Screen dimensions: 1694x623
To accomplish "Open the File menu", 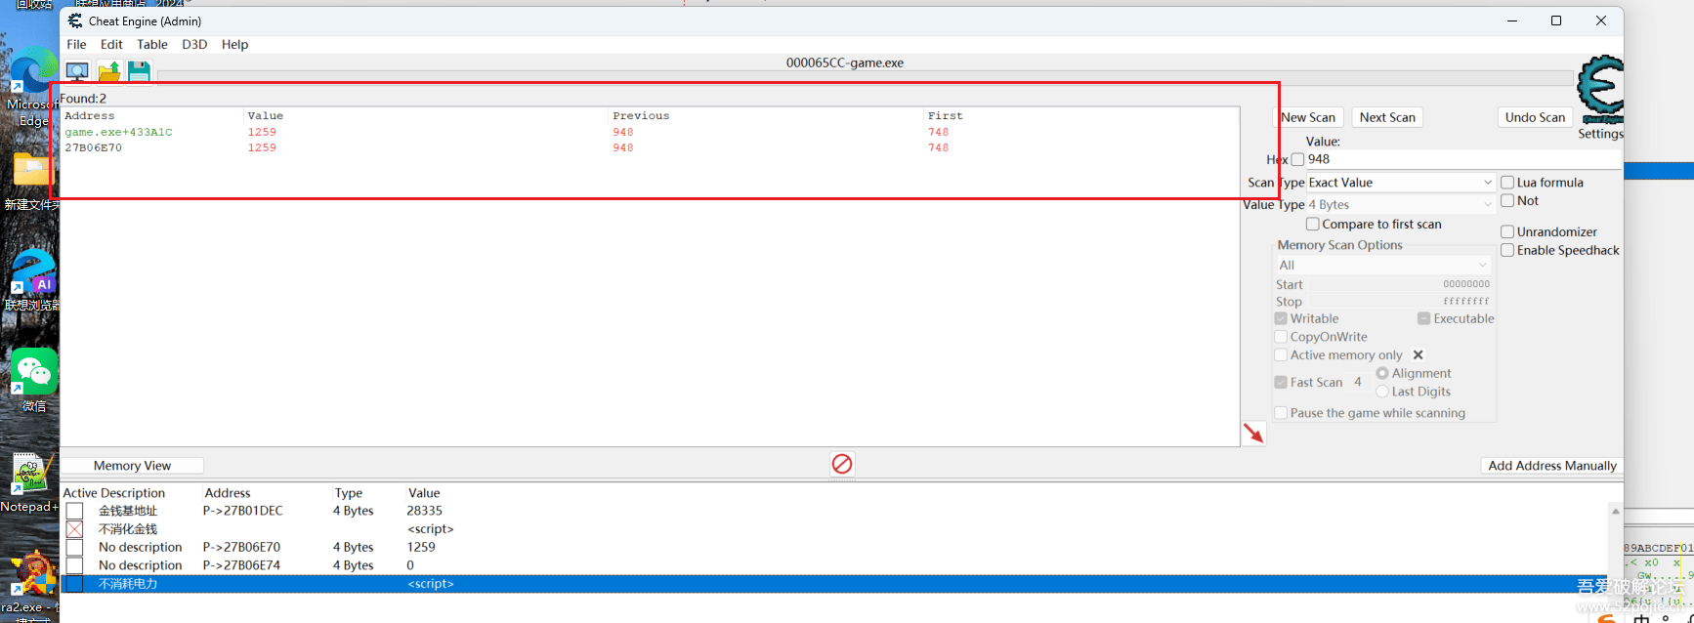I will (76, 44).
